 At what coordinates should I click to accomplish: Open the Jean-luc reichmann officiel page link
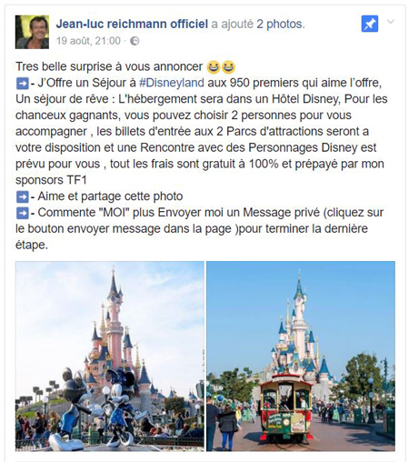click(x=132, y=24)
